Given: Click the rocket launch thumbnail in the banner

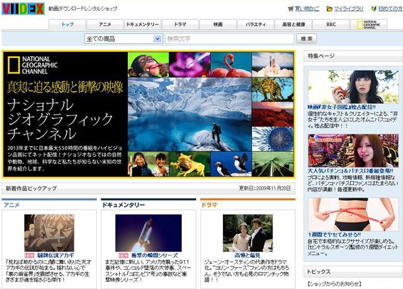Looking at the screenshot, I should (273, 64).
